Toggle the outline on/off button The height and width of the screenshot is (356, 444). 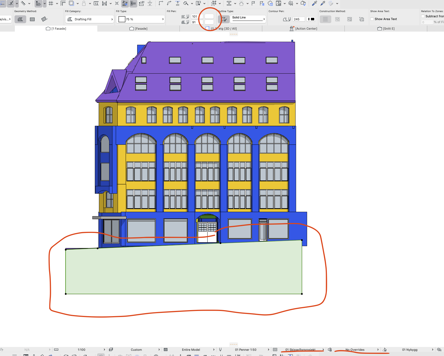click(x=224, y=19)
